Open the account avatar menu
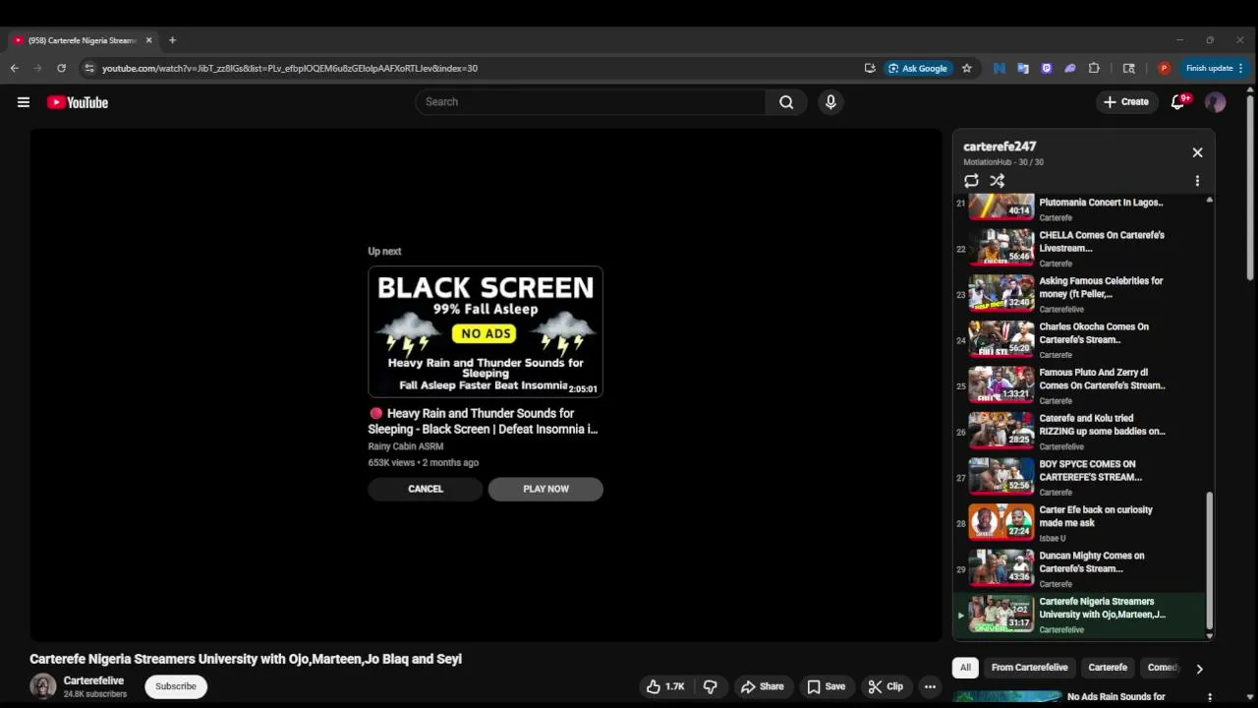Viewport: 1258px width, 708px height. (1216, 102)
